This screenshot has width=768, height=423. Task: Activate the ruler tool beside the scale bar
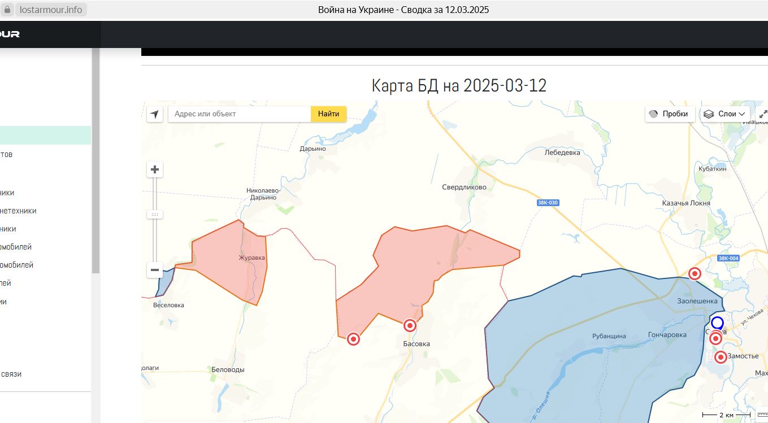coord(762,415)
